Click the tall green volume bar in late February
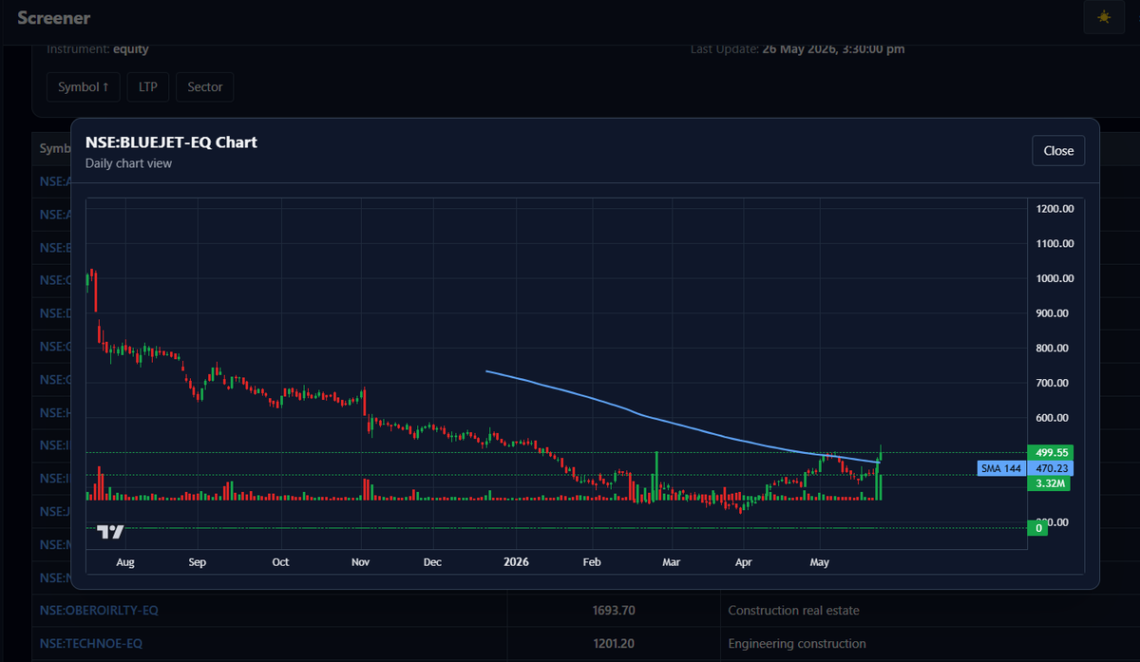The width and height of the screenshot is (1140, 662). tap(656, 476)
